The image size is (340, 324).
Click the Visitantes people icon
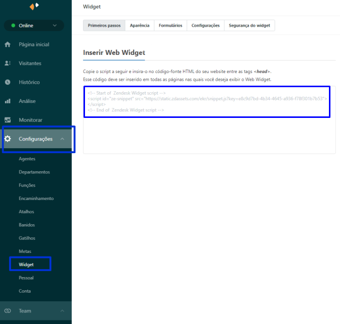8,63
